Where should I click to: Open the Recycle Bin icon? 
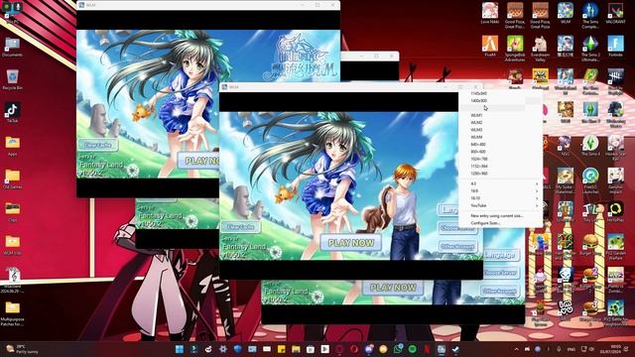[12, 79]
